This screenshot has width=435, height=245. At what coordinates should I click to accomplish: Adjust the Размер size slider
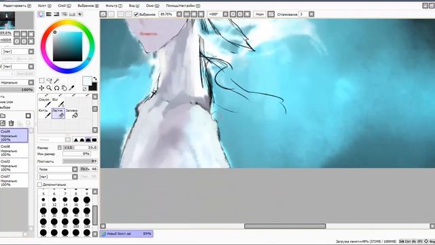(80, 148)
